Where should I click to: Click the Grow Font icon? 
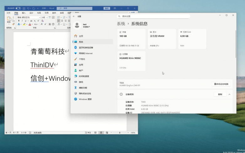[x=42, y=24]
